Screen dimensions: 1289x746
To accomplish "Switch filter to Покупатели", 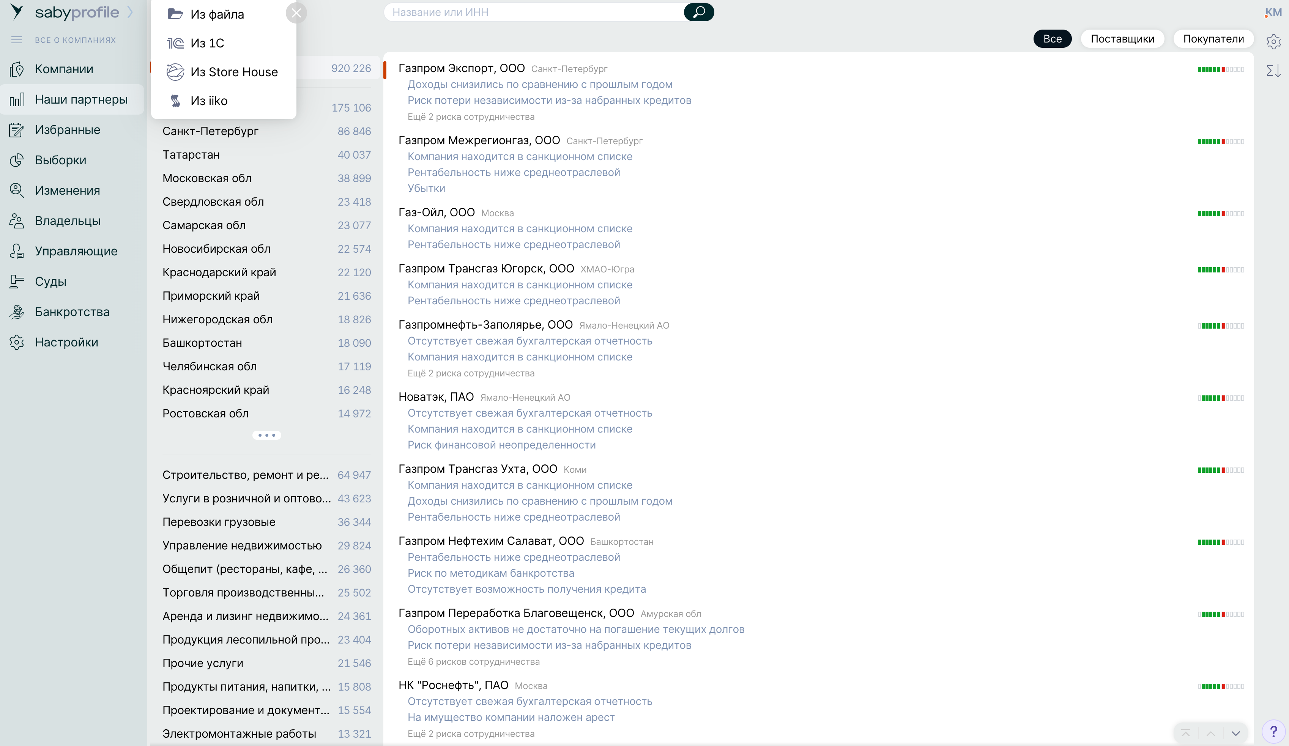I will [1213, 39].
